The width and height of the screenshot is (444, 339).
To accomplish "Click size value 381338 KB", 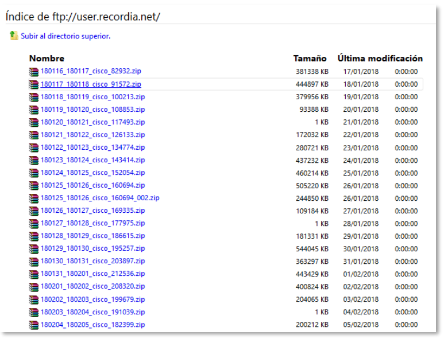I will [x=312, y=72].
